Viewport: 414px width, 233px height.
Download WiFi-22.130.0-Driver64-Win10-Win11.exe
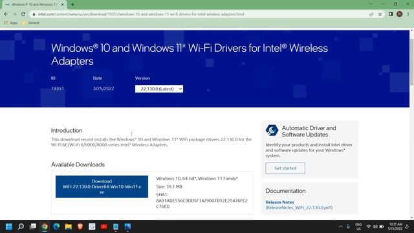click(102, 187)
